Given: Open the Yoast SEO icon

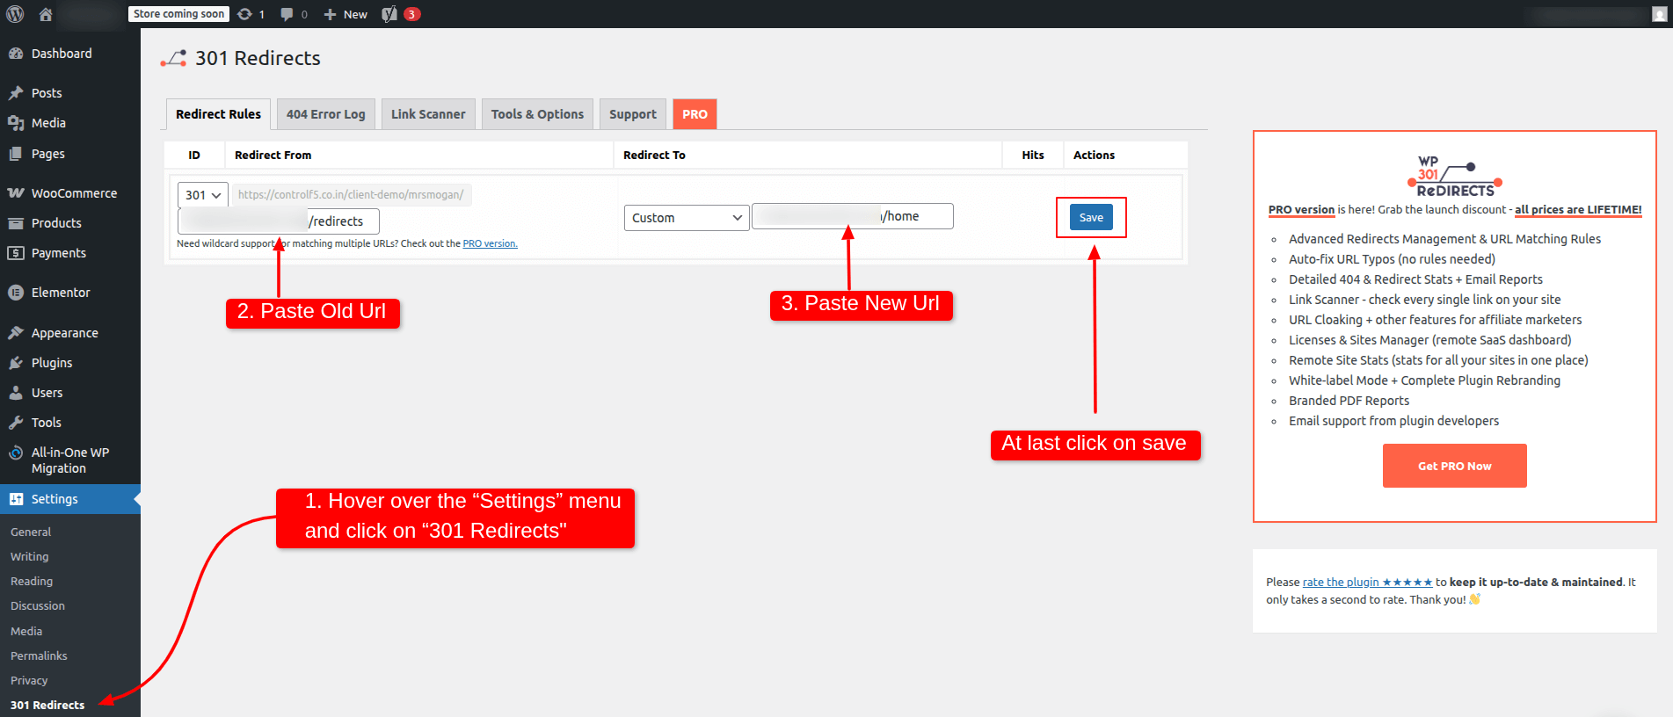Looking at the screenshot, I should tap(389, 14).
